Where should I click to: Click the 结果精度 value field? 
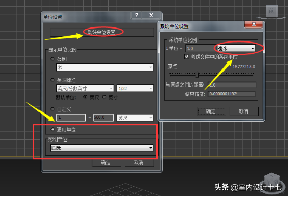tap(232, 94)
